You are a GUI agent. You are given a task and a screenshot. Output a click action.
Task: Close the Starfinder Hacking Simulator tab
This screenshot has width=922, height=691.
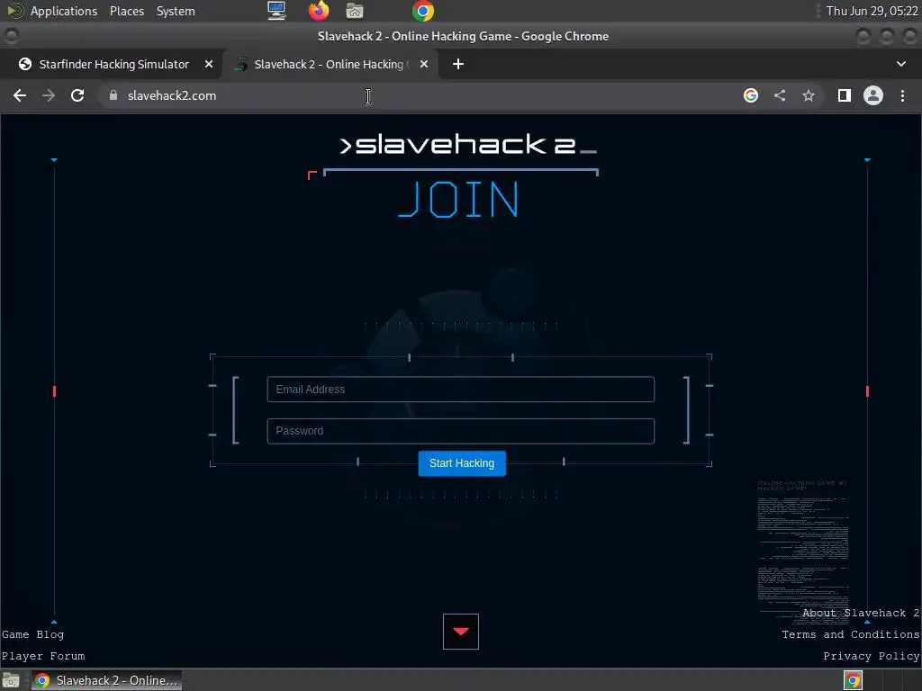point(209,64)
